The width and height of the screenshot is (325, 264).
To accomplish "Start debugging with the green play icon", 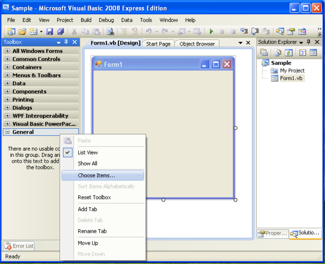I will coord(211,31).
